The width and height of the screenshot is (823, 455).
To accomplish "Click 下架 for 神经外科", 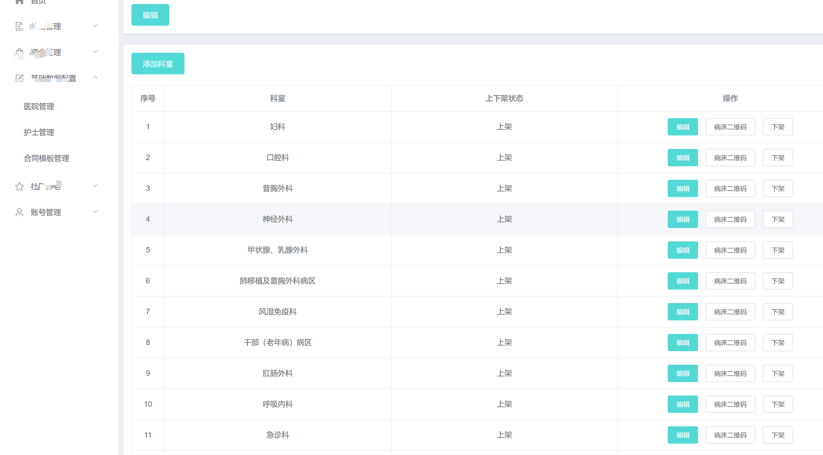I will pyautogui.click(x=778, y=219).
